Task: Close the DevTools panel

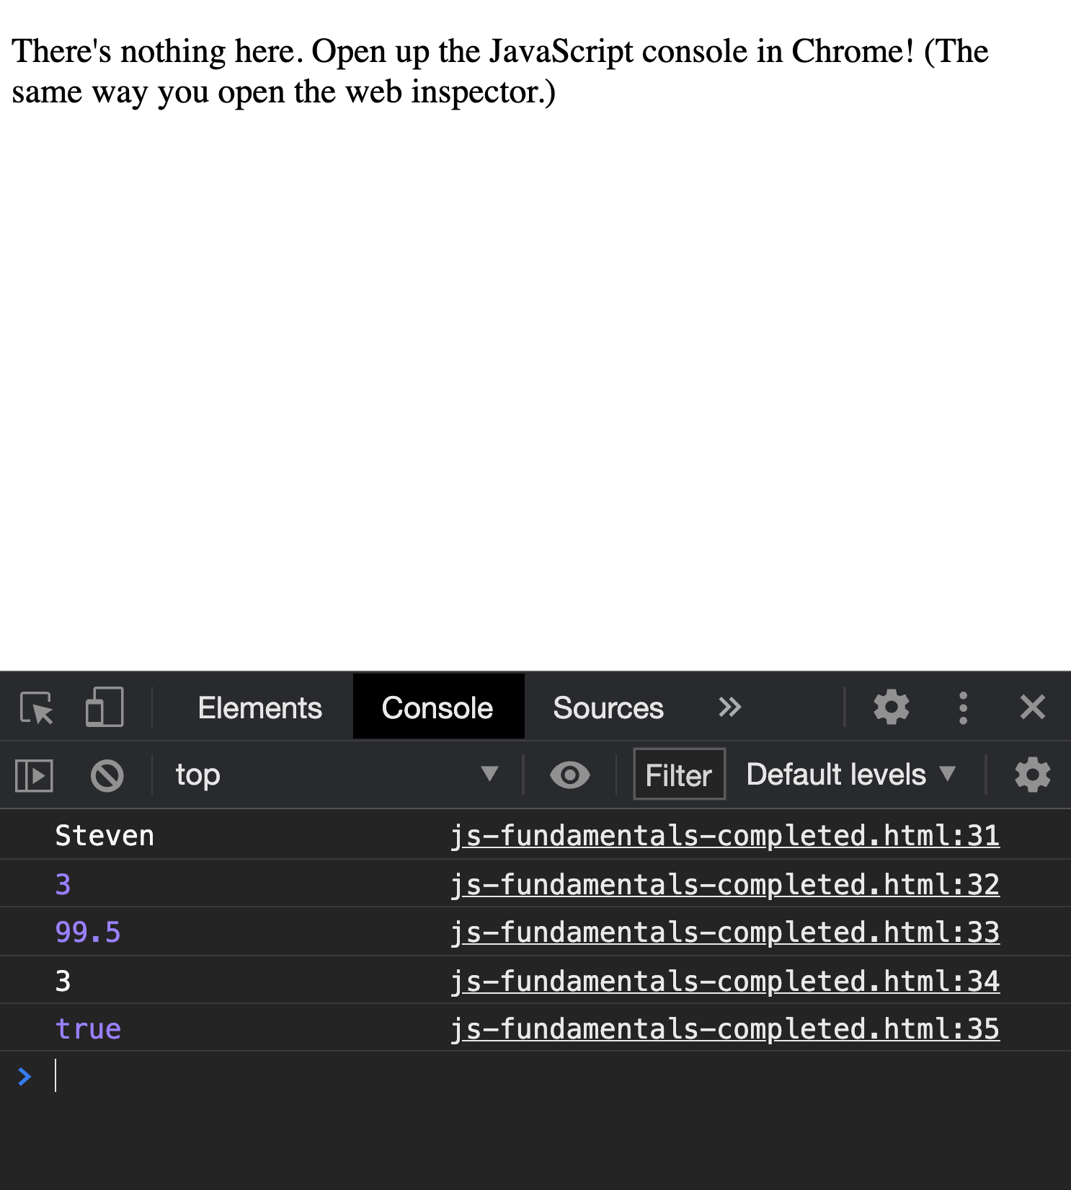Action: pyautogui.click(x=1032, y=708)
